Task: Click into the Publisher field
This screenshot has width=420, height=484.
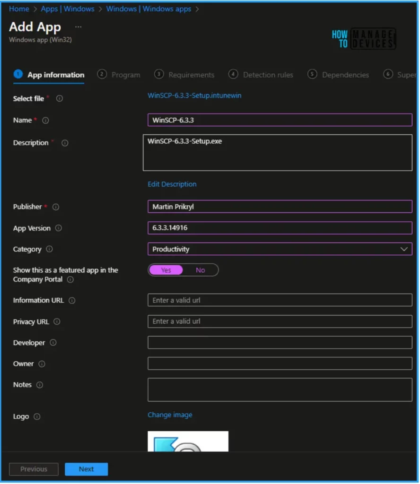Action: 280,207
